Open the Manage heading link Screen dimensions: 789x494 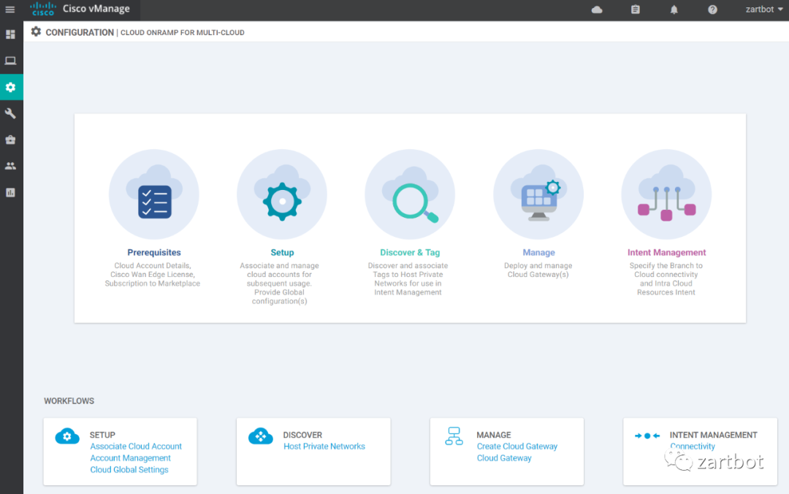click(x=538, y=252)
